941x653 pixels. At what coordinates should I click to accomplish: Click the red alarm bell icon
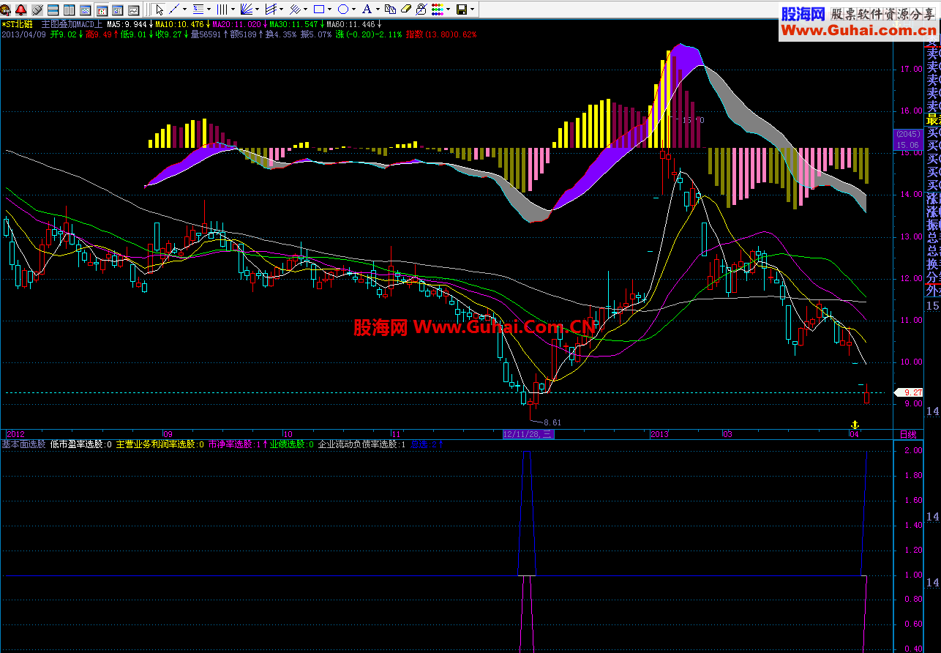pos(20,10)
